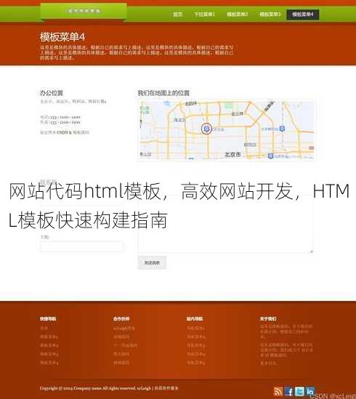356x399 pixels.
Task: Click the 我们在地图上的位置 heading
Action: (163, 93)
